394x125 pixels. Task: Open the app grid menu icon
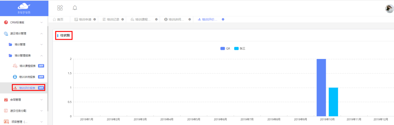(x=60, y=7)
